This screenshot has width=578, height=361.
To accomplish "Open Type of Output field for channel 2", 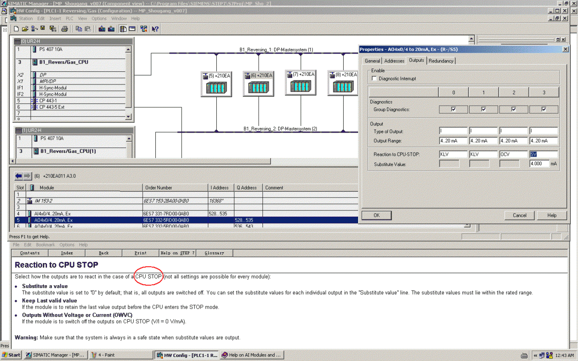I will pos(513,131).
